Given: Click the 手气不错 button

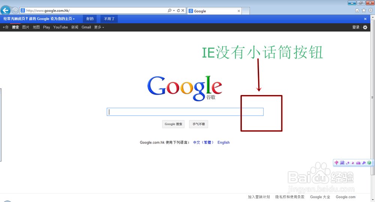Looking at the screenshot, I should (x=198, y=124).
